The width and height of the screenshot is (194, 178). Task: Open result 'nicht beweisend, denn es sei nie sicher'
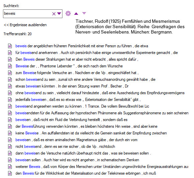(65, 146)
